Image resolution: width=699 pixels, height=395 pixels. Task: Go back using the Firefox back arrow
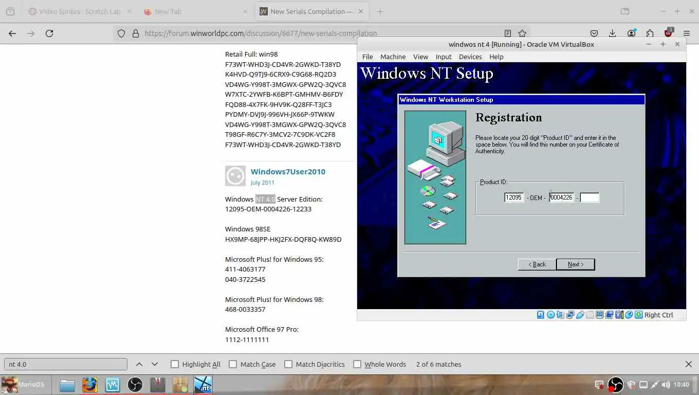[12, 33]
